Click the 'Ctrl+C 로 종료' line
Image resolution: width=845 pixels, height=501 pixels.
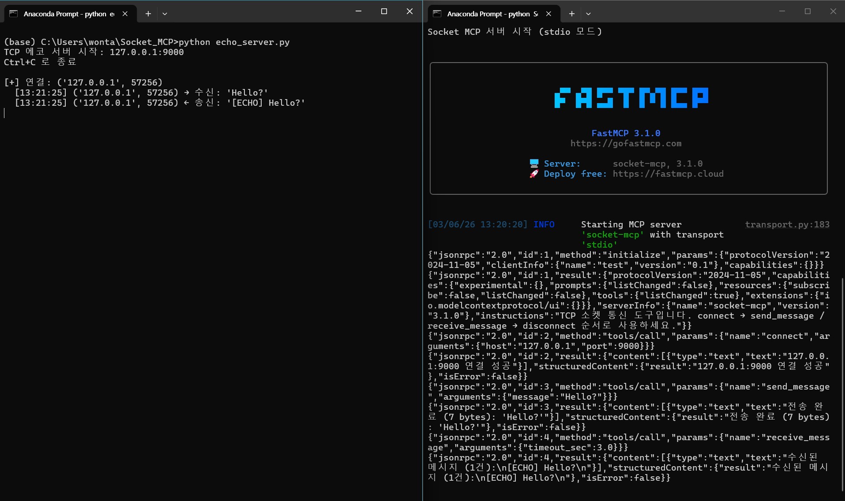click(x=40, y=62)
